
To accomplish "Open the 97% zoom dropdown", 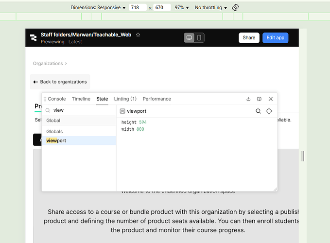I will coord(182,8).
